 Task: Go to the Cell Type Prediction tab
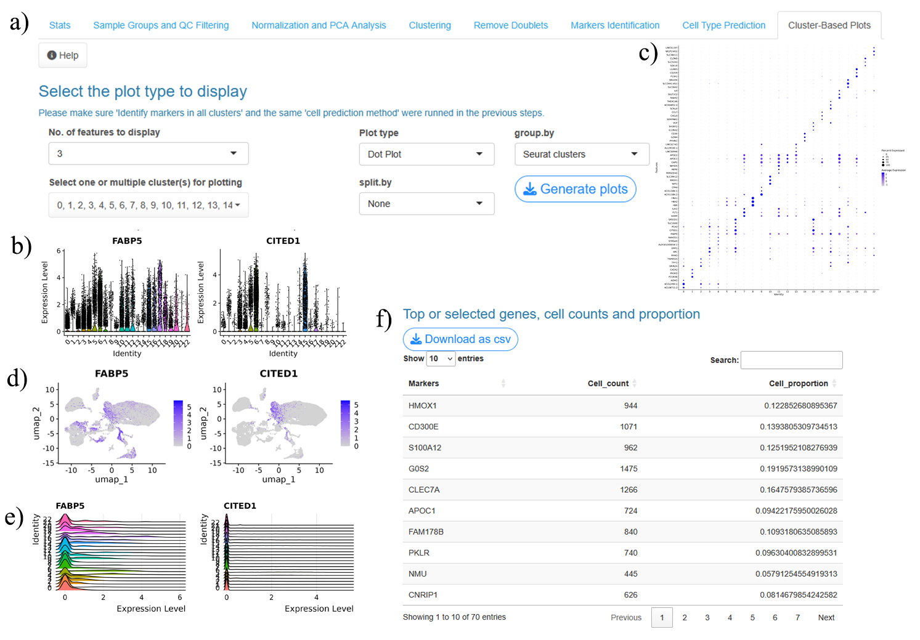(723, 25)
